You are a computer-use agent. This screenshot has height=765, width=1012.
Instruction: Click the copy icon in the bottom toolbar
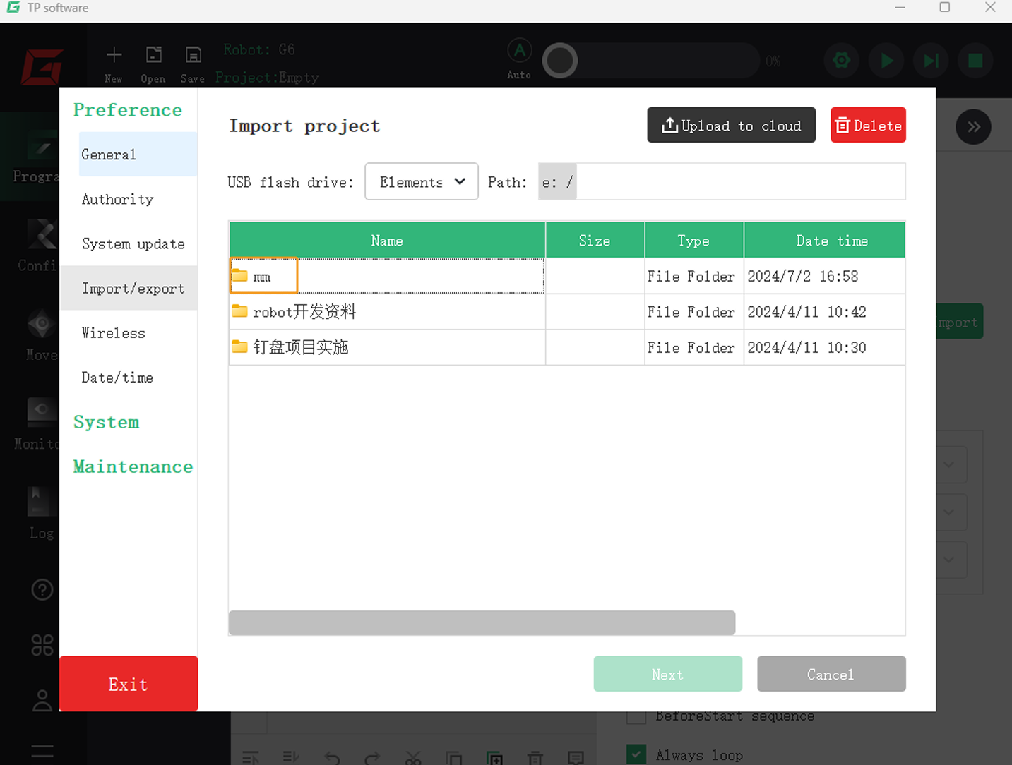[x=454, y=758]
